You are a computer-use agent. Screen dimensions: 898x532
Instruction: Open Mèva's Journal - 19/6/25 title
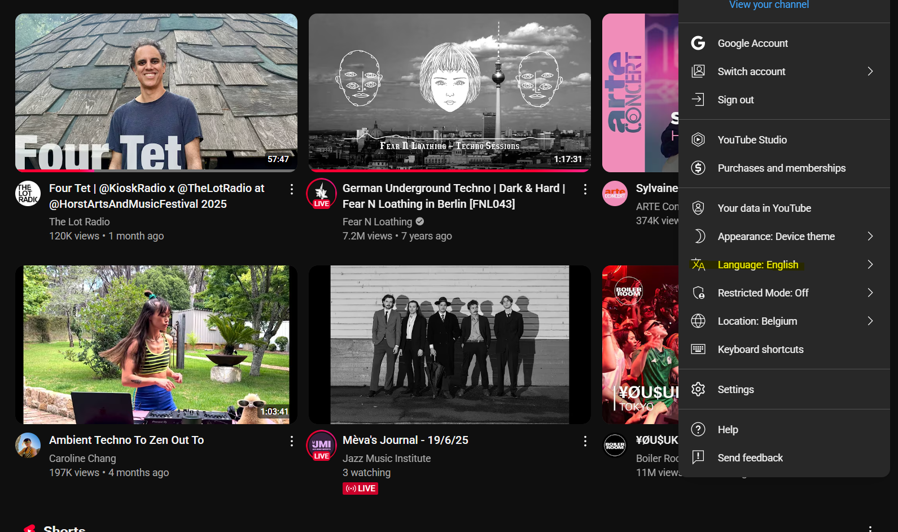(x=405, y=440)
